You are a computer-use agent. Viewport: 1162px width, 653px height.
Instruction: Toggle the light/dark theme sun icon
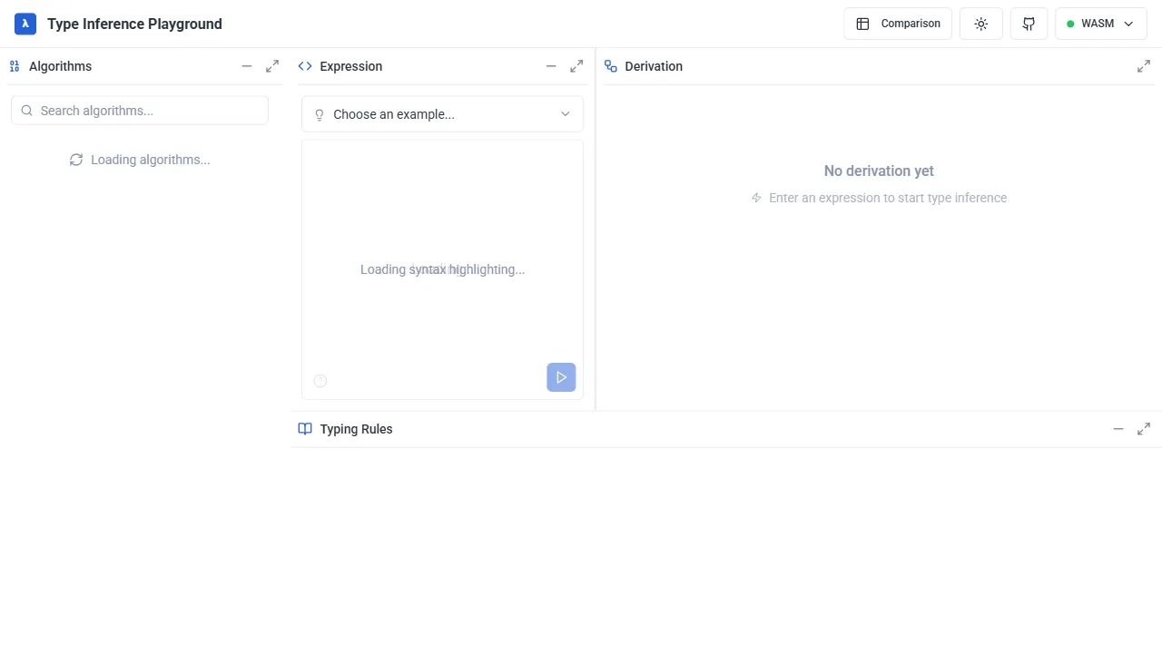coord(981,24)
